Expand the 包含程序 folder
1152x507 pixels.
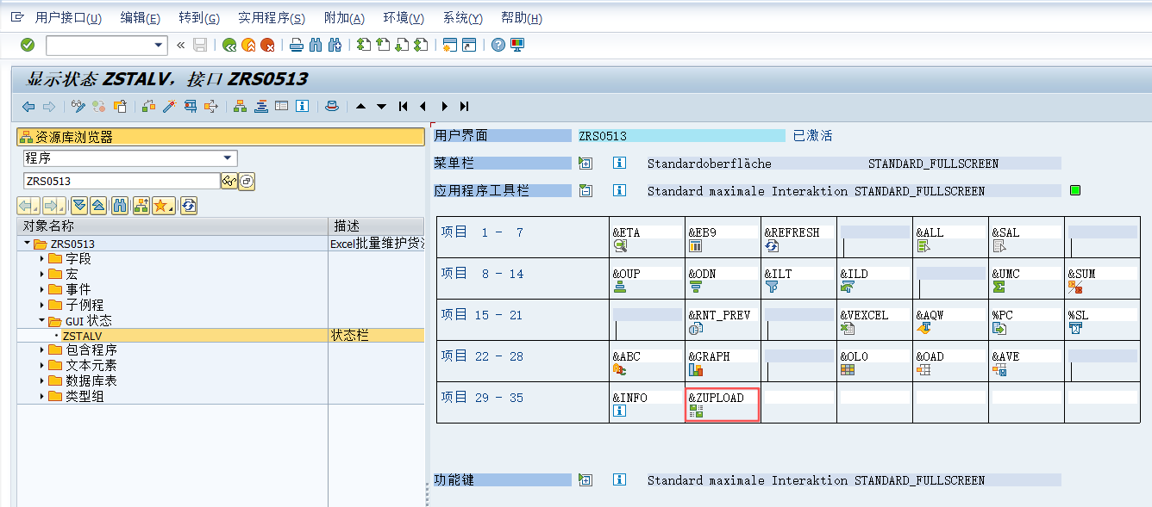tap(42, 350)
